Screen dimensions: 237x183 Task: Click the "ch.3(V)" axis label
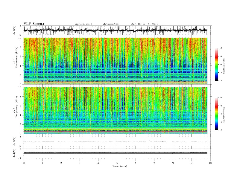pos(14,141)
